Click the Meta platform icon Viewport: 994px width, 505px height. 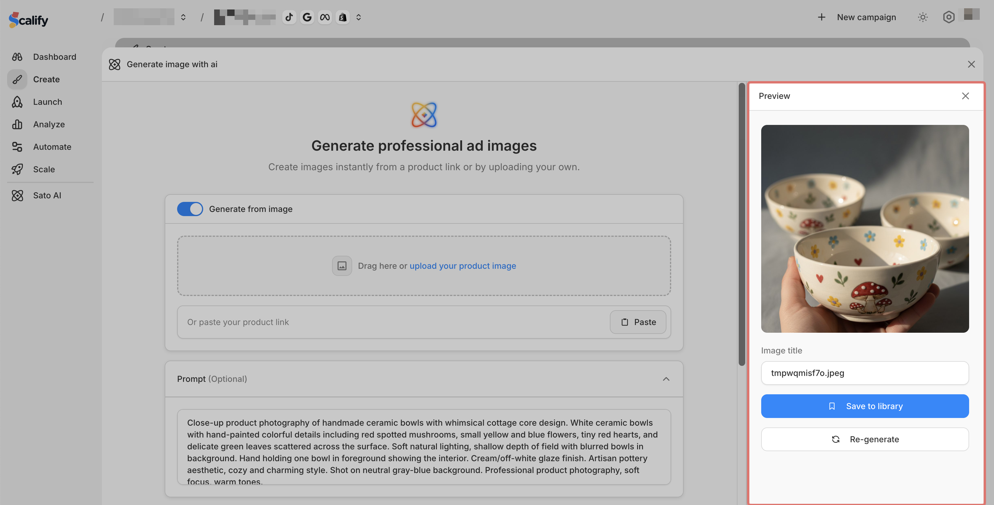click(x=325, y=17)
